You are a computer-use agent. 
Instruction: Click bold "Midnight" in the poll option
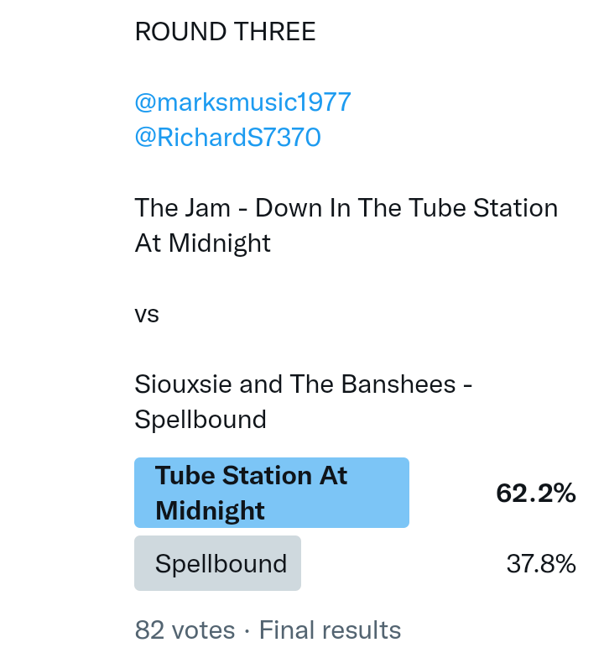210,510
